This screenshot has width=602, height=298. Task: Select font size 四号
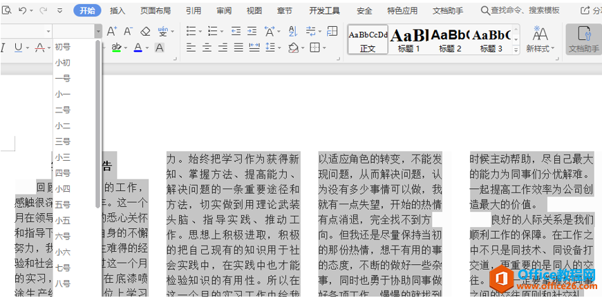[x=63, y=173]
